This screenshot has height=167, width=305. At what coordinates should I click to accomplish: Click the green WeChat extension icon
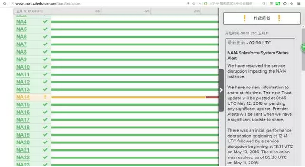[278, 3]
